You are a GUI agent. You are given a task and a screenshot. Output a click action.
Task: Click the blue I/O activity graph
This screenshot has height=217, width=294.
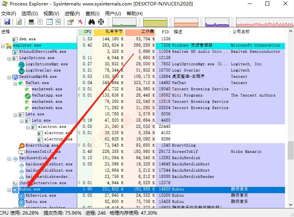click(x=217, y=22)
